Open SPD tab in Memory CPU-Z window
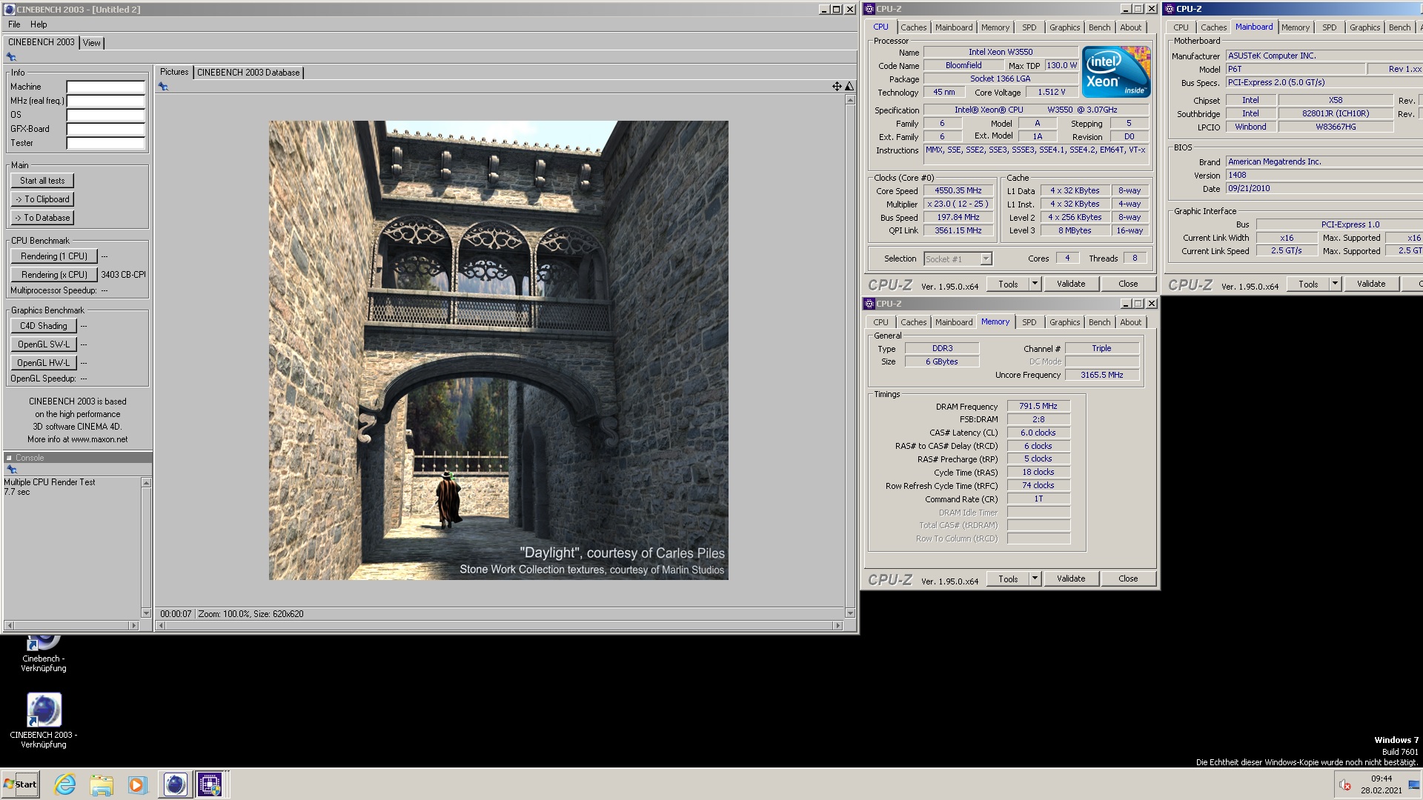Image resolution: width=1423 pixels, height=800 pixels. [1029, 322]
